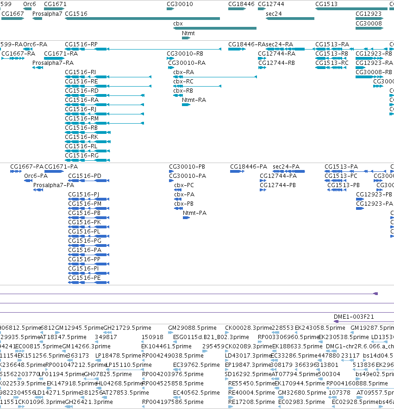The height and width of the screenshot is (409, 394).
Task: Click protein CG30010-PB label
Action: point(187,167)
